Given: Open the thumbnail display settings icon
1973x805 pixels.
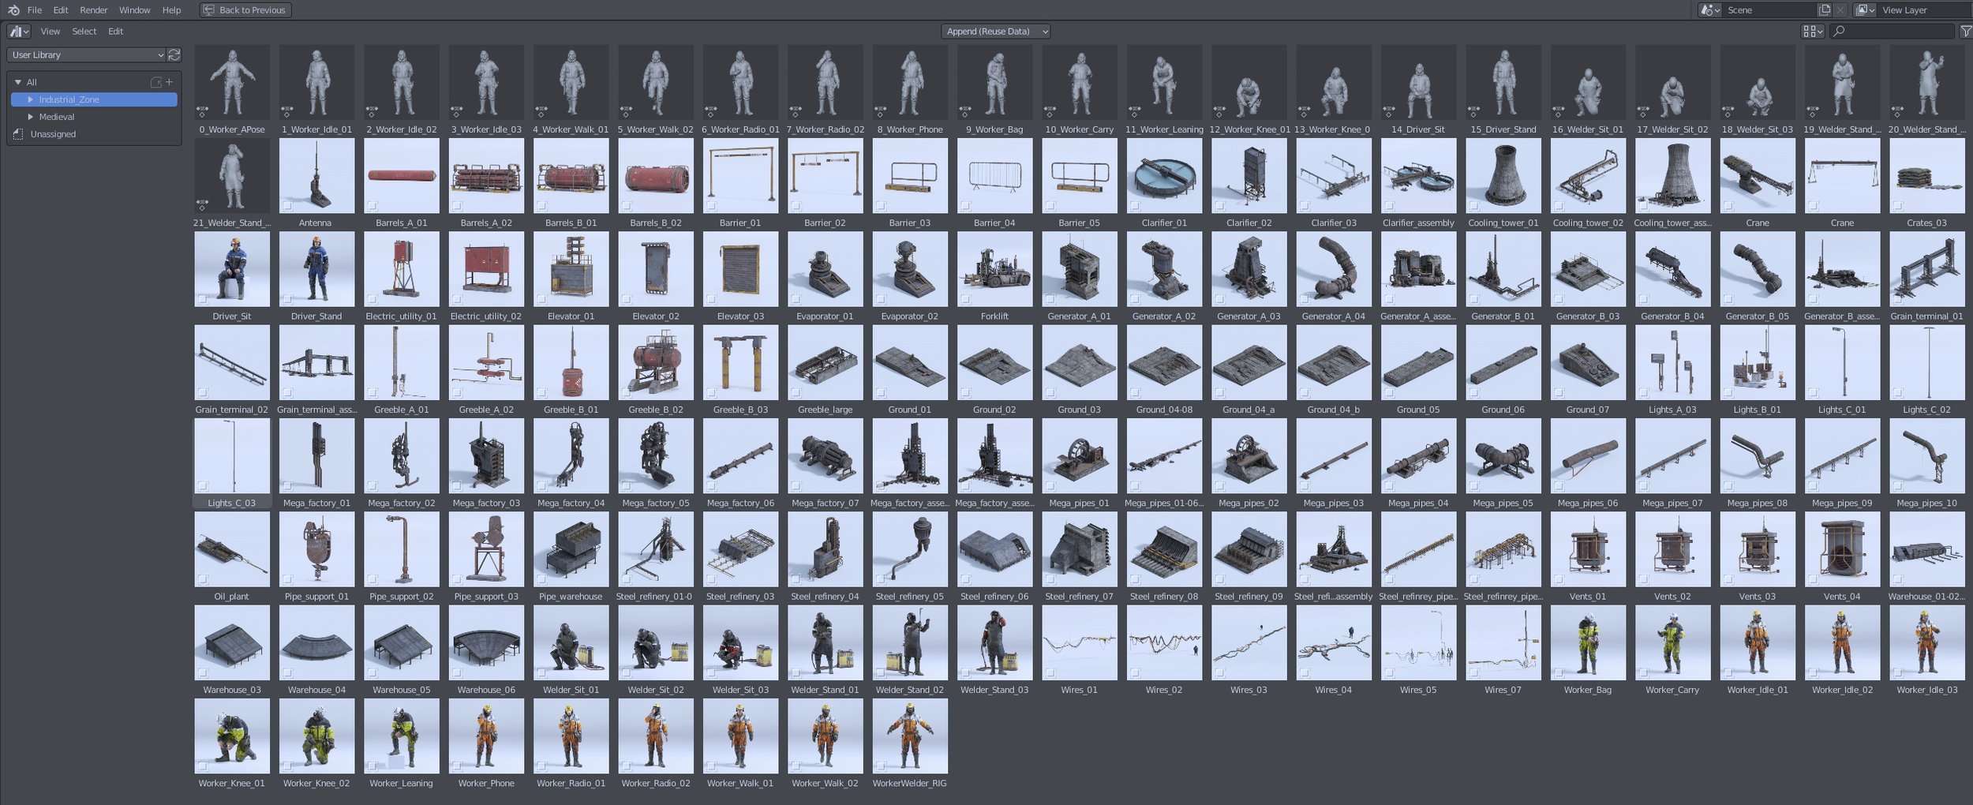Looking at the screenshot, I should [1813, 30].
